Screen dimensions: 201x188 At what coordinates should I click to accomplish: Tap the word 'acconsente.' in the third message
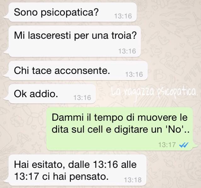click(x=82, y=71)
